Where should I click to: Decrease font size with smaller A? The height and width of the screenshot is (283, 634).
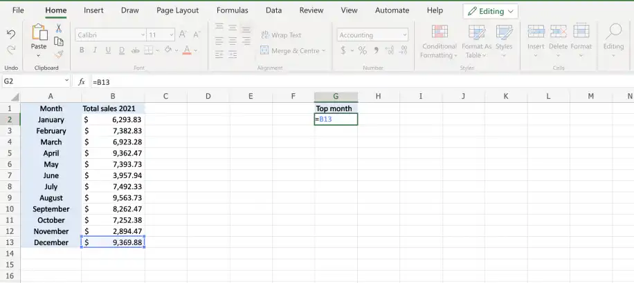tap(197, 35)
